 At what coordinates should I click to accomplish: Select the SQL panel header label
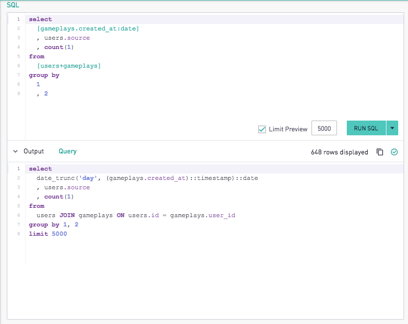(12, 5)
